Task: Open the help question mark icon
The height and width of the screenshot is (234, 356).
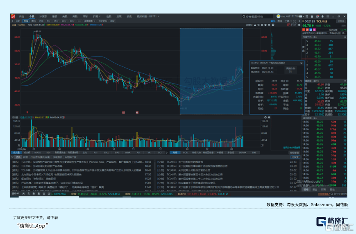Action: (273, 25)
